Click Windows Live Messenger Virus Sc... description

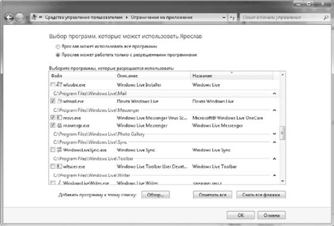click(x=152, y=118)
